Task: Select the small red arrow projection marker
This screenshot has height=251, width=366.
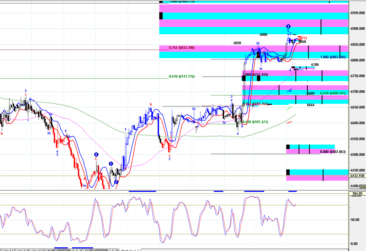Action: pos(289,122)
